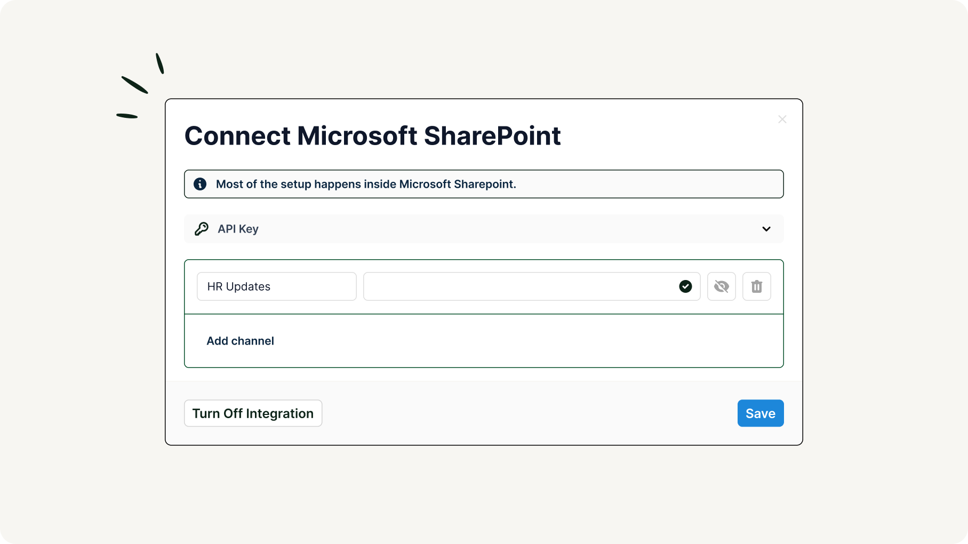Delete the HR Updates channel with the trash icon
The height and width of the screenshot is (544, 968).
click(x=757, y=286)
